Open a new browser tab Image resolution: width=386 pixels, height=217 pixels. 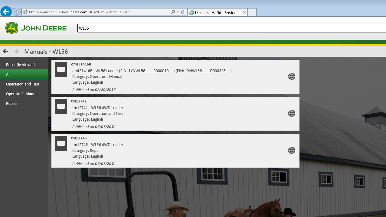point(252,12)
